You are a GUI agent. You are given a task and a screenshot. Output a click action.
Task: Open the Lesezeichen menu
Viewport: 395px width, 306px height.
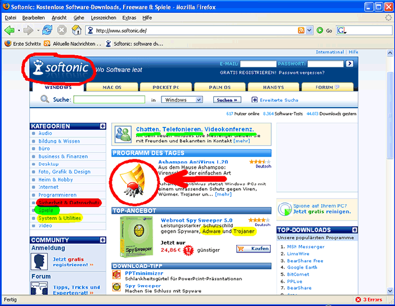tap(103, 17)
